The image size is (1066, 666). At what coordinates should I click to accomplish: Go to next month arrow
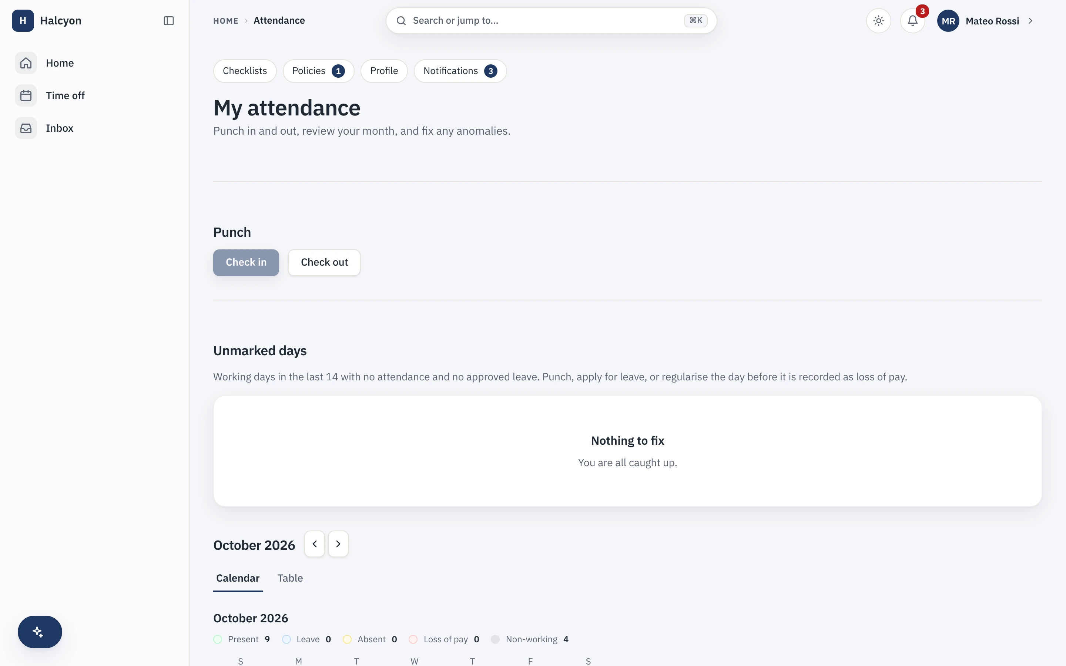pyautogui.click(x=338, y=544)
